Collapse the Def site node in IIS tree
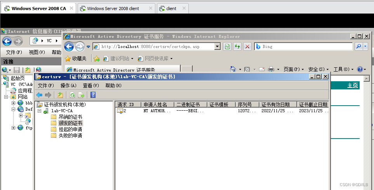 click(x=13, y=110)
